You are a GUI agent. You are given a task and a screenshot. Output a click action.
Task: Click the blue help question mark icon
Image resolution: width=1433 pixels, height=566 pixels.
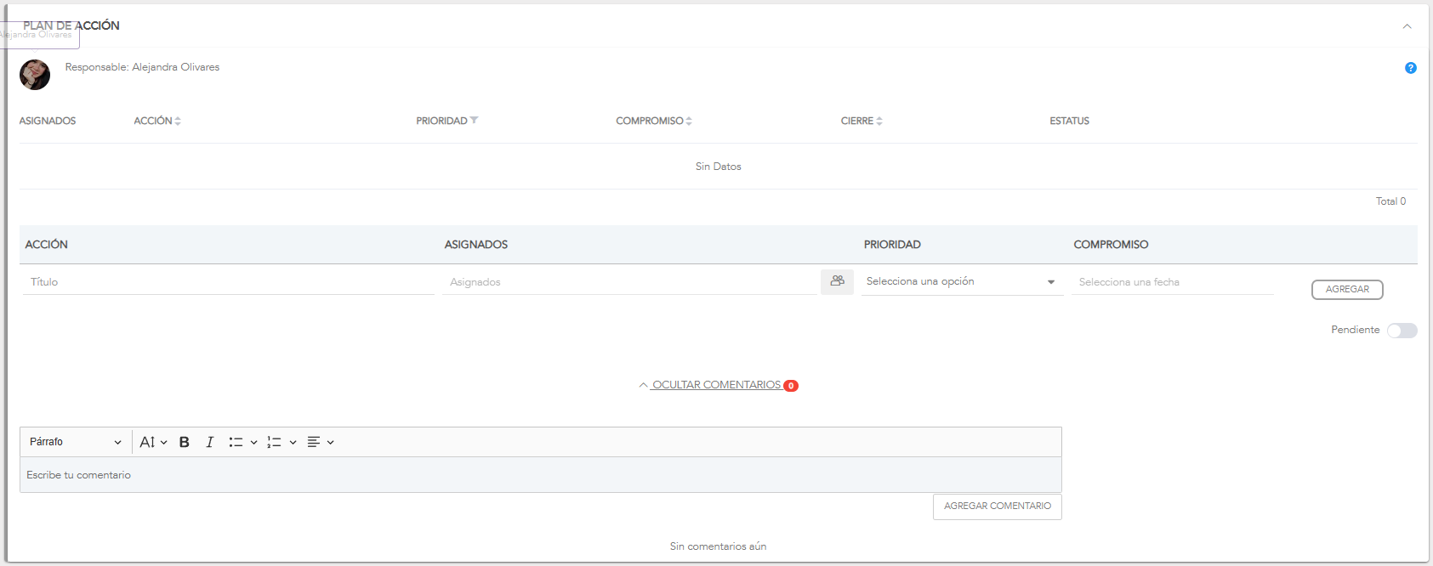[x=1410, y=68]
